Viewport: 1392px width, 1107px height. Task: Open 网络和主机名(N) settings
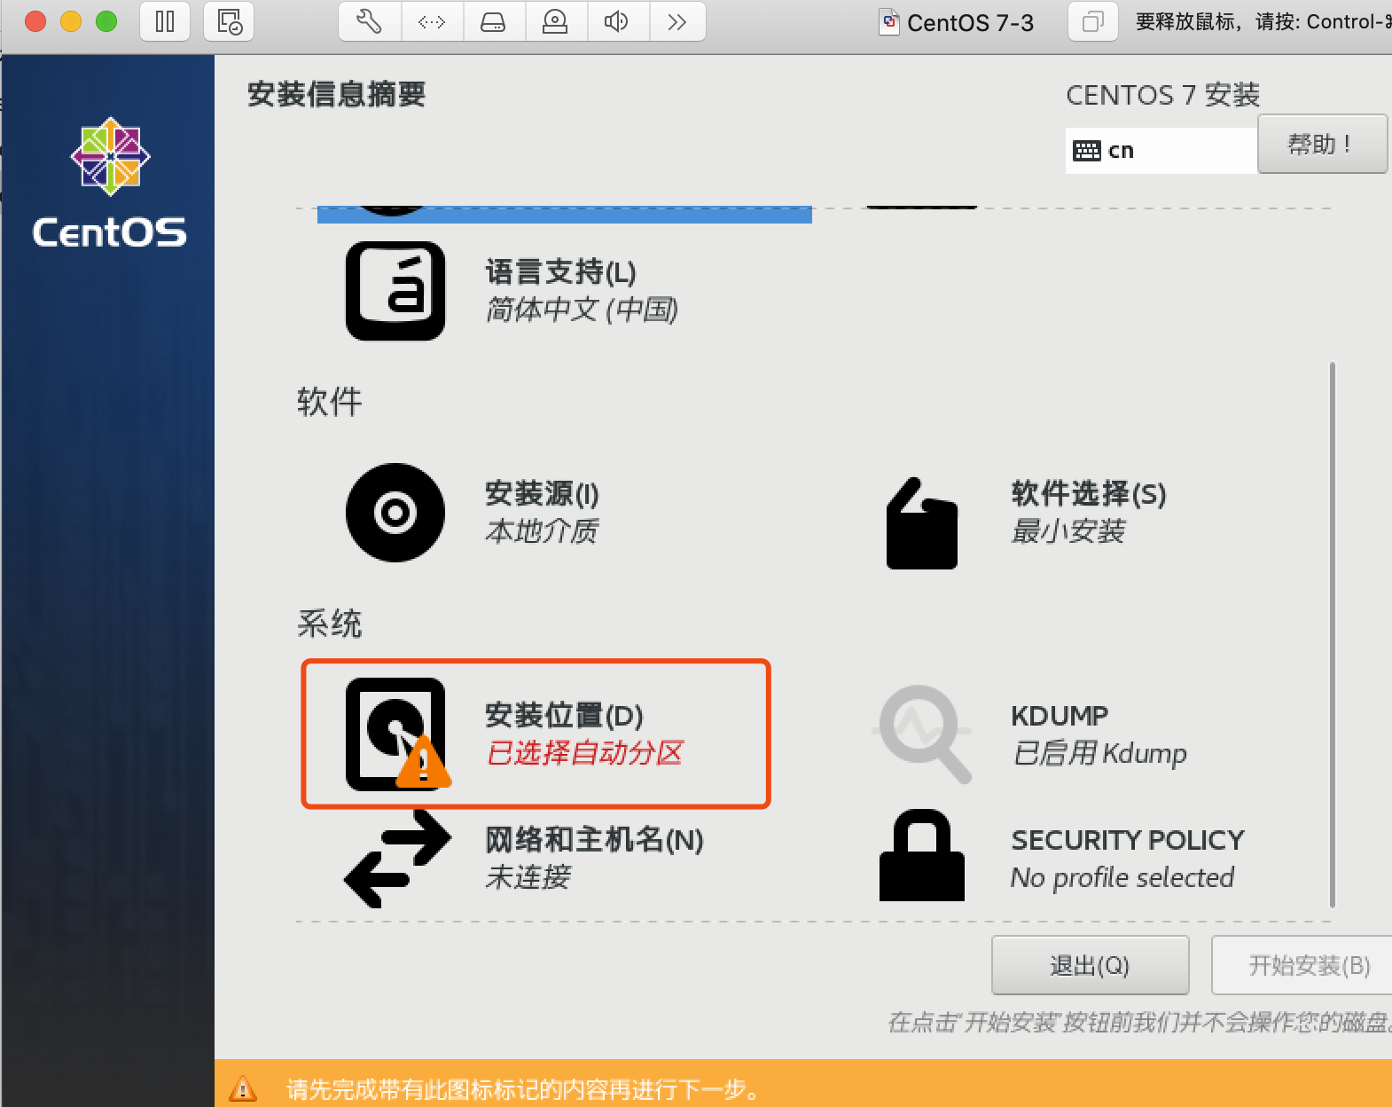[x=594, y=839]
